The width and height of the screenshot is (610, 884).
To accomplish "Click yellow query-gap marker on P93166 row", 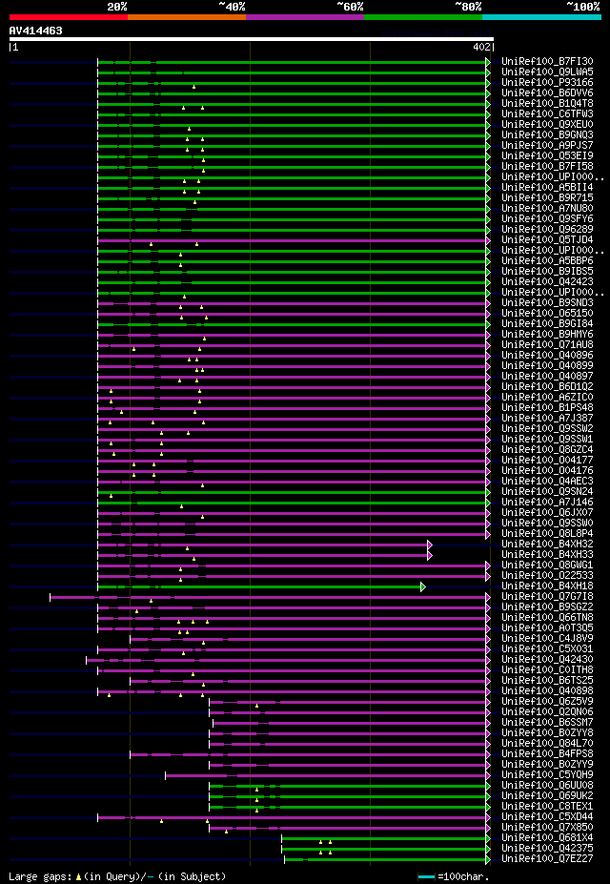I will (193, 87).
